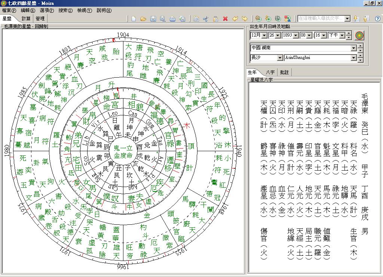Switch to the 計算 tab

click(x=26, y=18)
